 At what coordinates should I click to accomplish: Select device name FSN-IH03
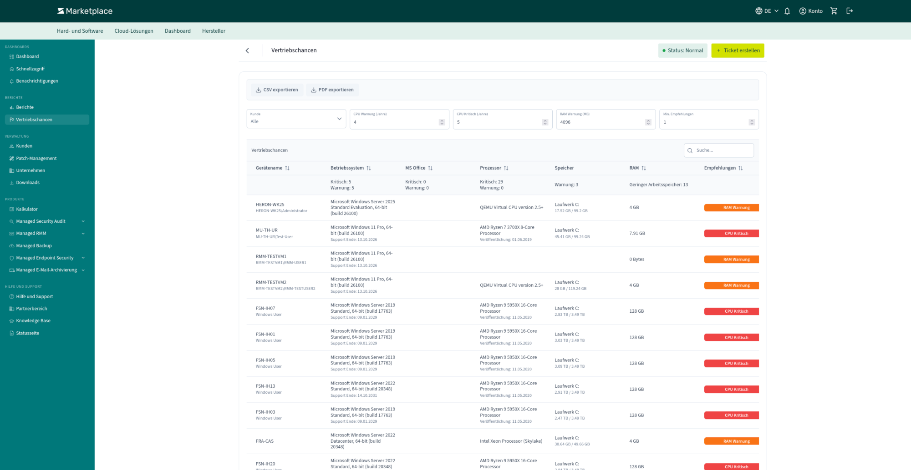click(265, 412)
